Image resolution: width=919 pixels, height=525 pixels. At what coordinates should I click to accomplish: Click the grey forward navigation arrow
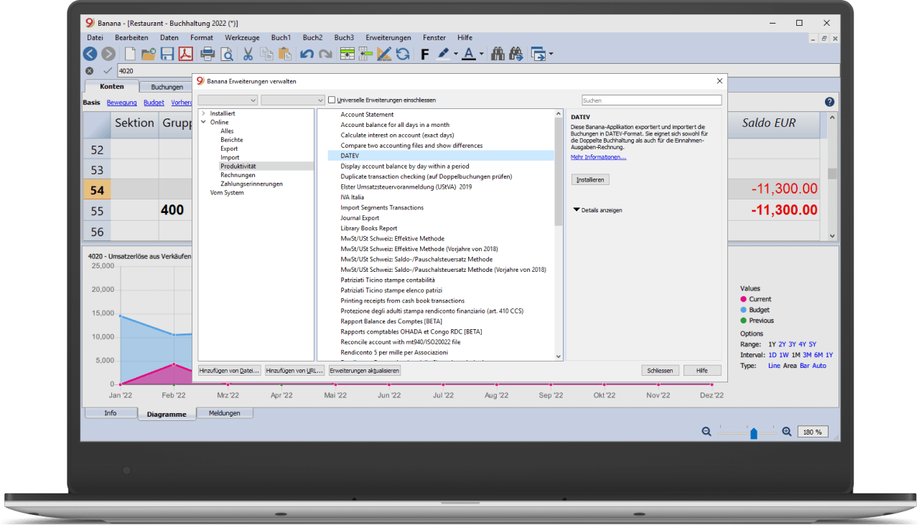[108, 54]
